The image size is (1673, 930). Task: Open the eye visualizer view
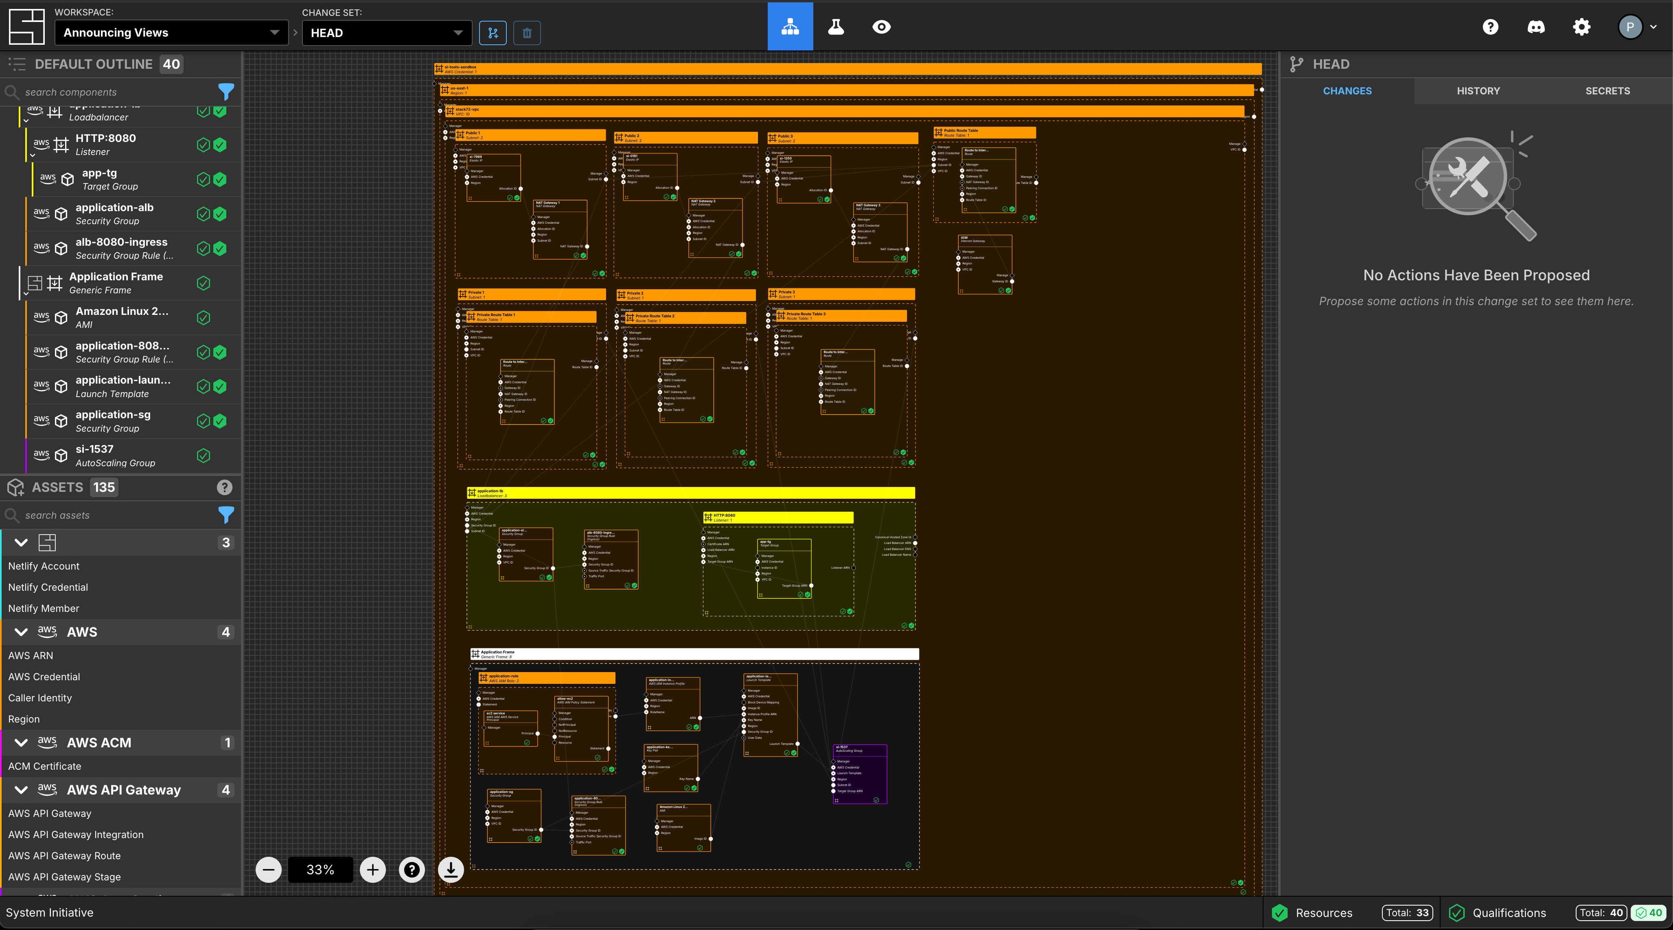point(881,26)
